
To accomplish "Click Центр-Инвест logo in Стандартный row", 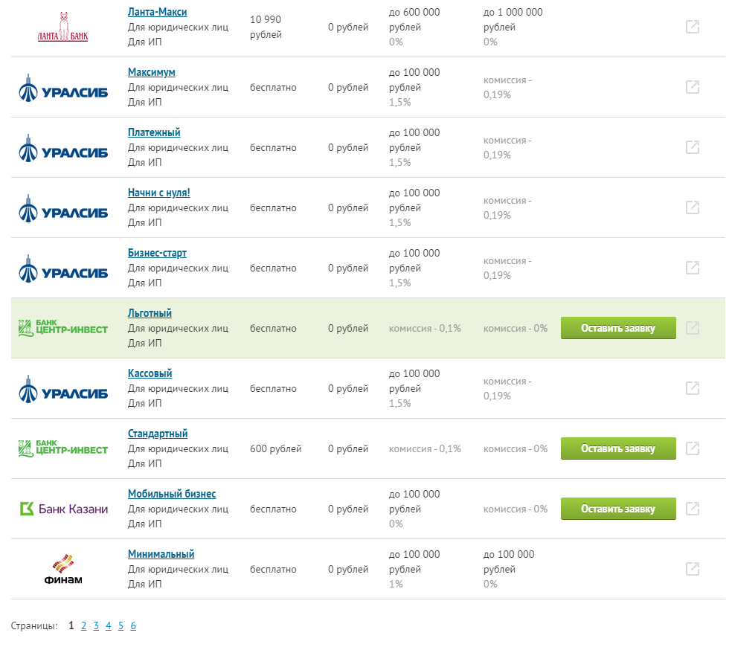I will (63, 448).
